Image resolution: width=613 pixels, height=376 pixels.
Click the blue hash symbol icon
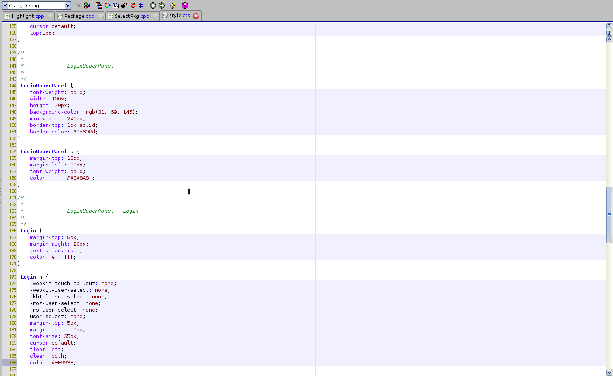click(141, 5)
